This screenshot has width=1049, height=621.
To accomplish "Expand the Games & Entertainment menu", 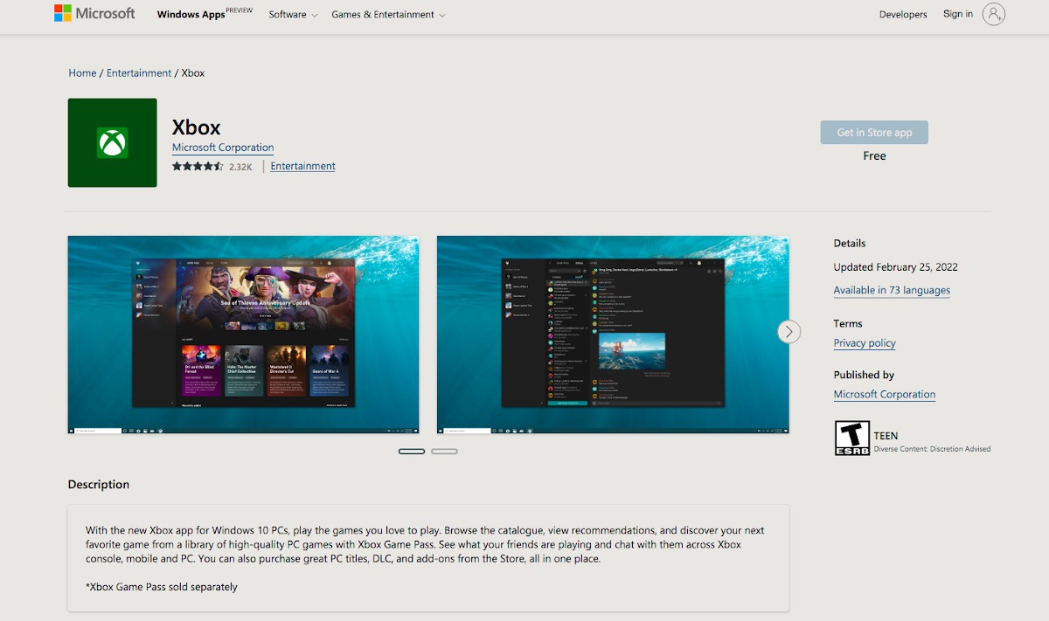I will 388,15.
